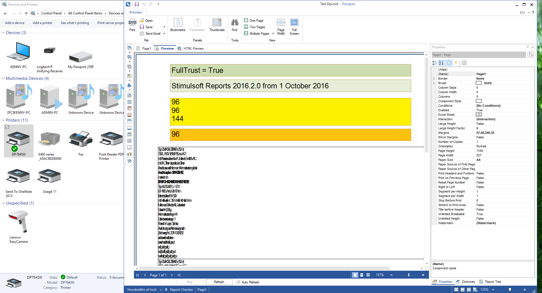The height and width of the screenshot is (293, 542).
Task: Open the Page1 : Page component combo box
Action: pyautogui.click(x=479, y=55)
